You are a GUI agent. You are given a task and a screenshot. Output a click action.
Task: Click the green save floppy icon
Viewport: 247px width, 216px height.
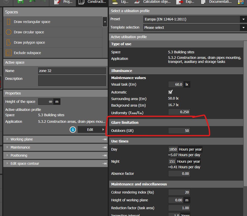click(20, 2)
